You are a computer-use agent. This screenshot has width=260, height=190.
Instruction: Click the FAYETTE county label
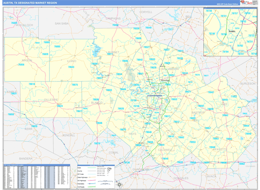221,149
